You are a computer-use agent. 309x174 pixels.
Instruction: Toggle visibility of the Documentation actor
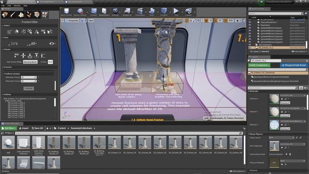pos(250,45)
